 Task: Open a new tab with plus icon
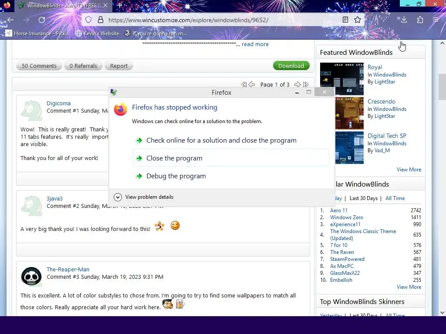coord(120,5)
